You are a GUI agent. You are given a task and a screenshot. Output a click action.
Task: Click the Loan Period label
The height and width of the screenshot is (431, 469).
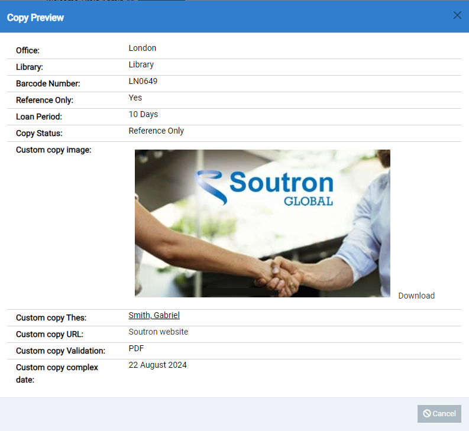click(x=39, y=116)
